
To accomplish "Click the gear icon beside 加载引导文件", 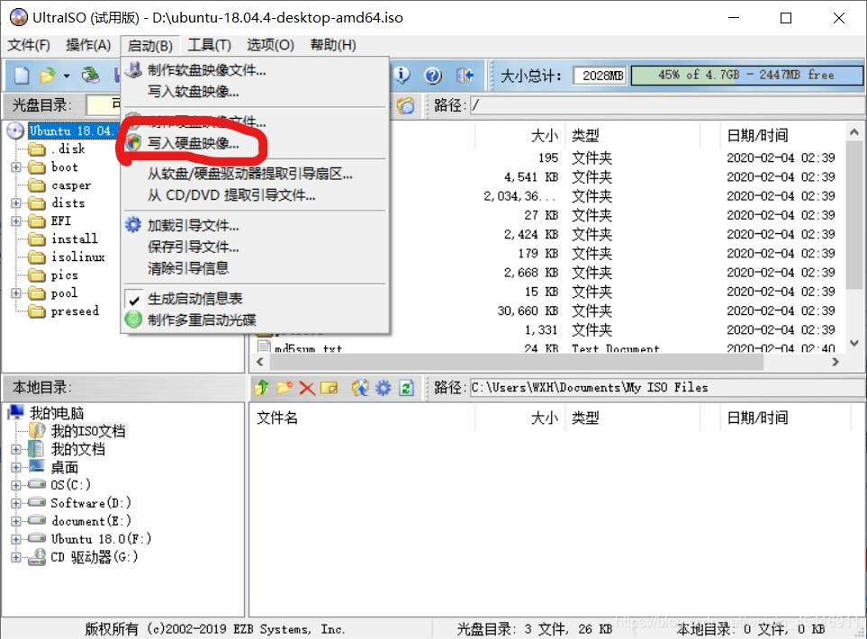I will (133, 224).
